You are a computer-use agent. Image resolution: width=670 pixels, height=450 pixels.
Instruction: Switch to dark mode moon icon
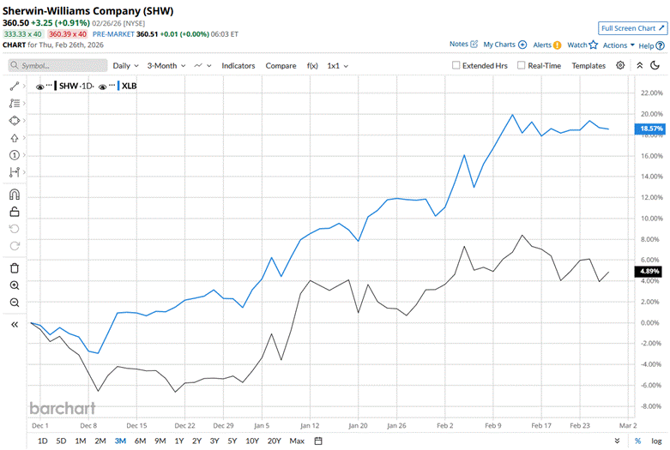pos(655,65)
